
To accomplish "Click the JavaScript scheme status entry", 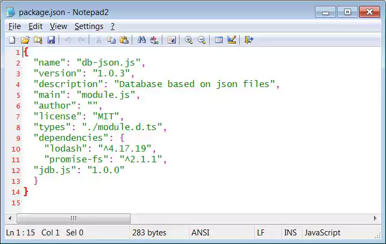I will coord(322,232).
